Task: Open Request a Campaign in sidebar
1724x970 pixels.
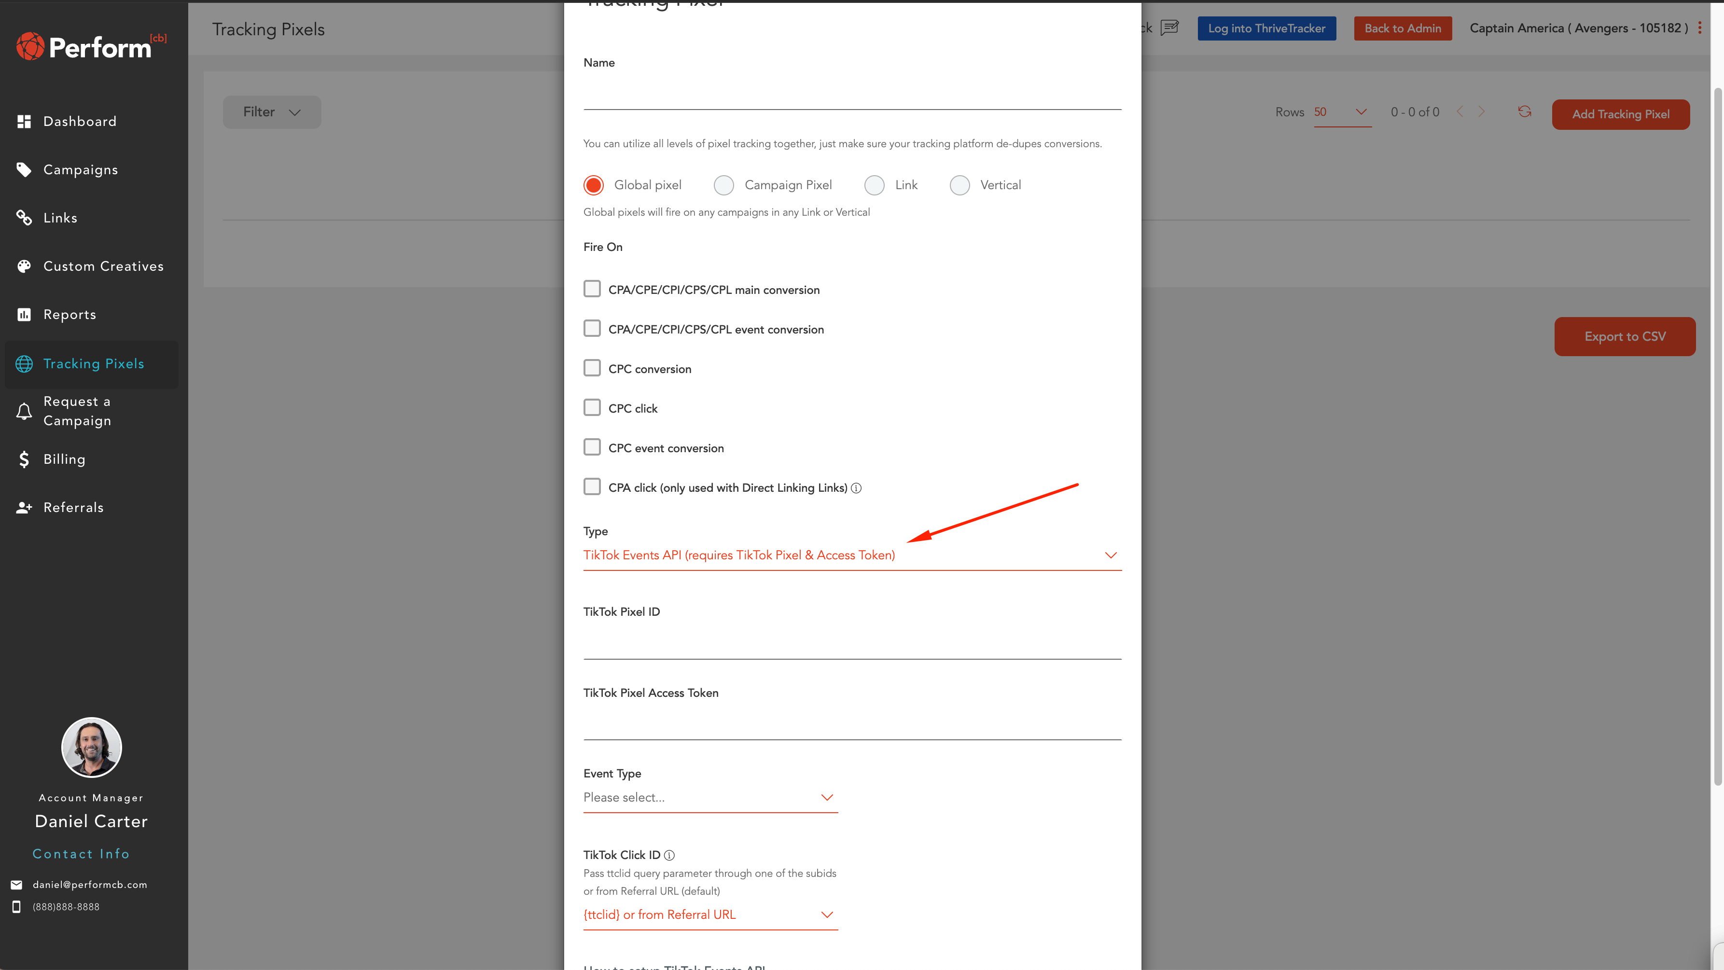Action: tap(92, 411)
